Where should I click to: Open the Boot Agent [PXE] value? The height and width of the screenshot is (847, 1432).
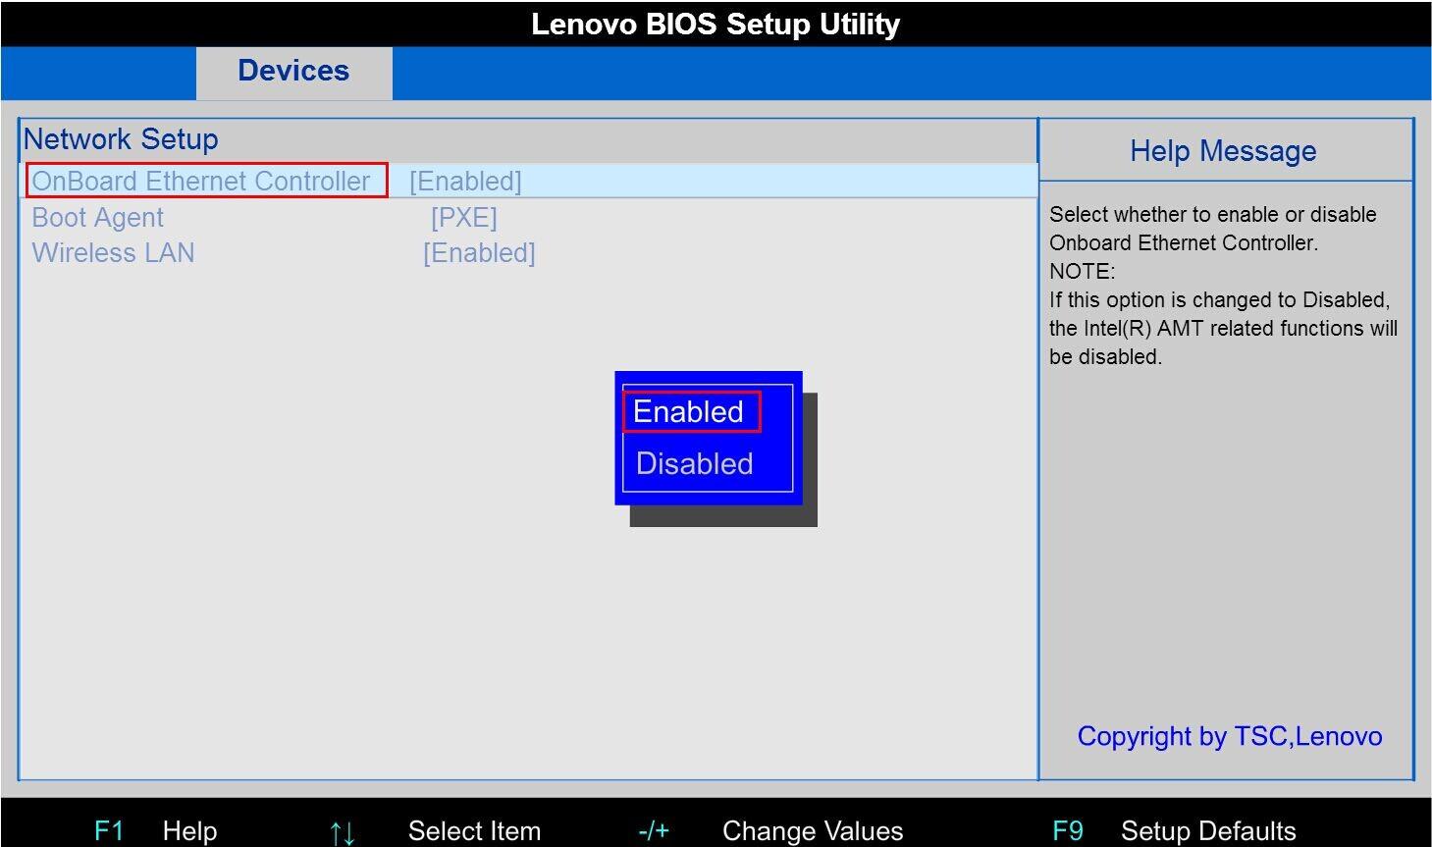tap(464, 218)
